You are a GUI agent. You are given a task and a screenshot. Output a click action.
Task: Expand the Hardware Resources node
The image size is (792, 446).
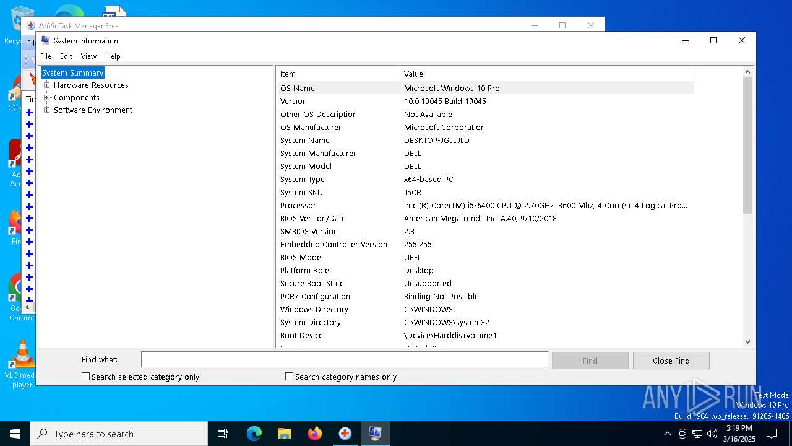coord(46,85)
